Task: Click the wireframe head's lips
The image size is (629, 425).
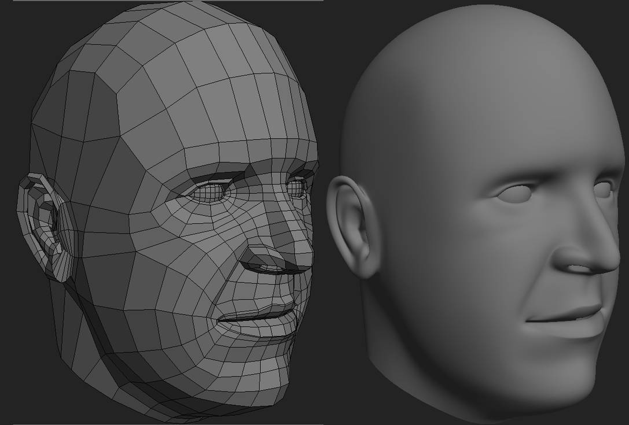Action: [257, 316]
